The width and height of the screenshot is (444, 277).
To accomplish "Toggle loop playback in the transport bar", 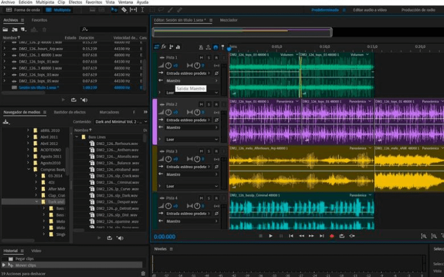I will point(342,236).
